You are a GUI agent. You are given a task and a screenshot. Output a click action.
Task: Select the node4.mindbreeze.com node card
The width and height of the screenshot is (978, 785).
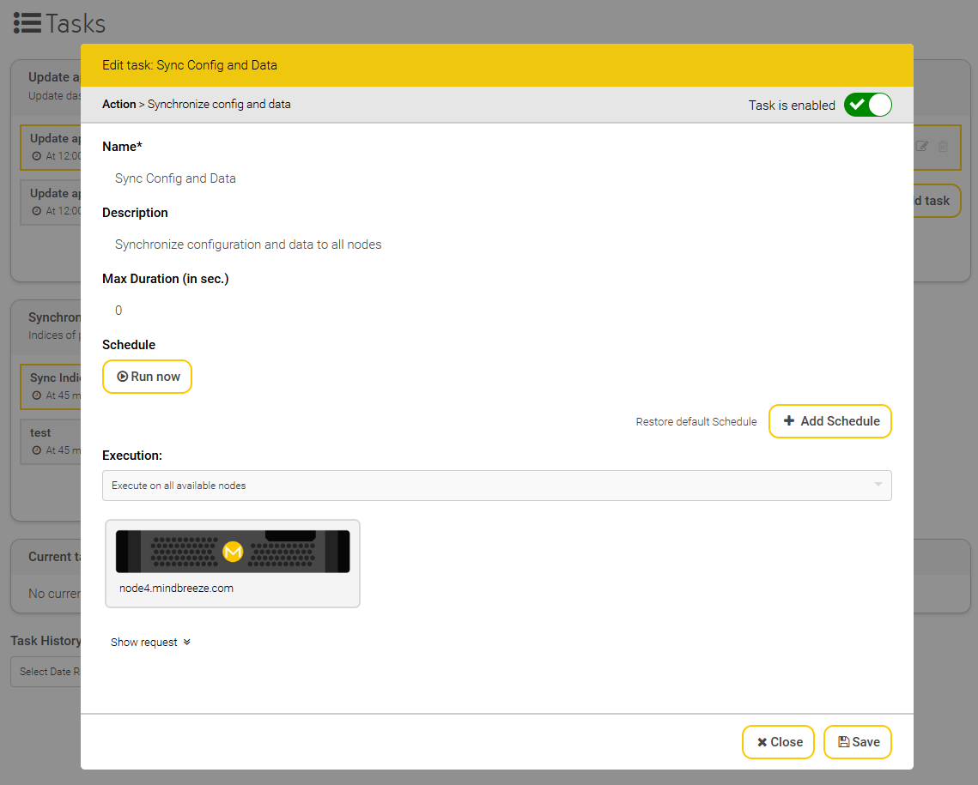coord(233,564)
